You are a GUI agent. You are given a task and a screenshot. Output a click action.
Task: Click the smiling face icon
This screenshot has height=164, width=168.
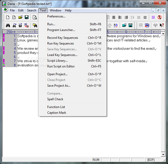(x=155, y=25)
